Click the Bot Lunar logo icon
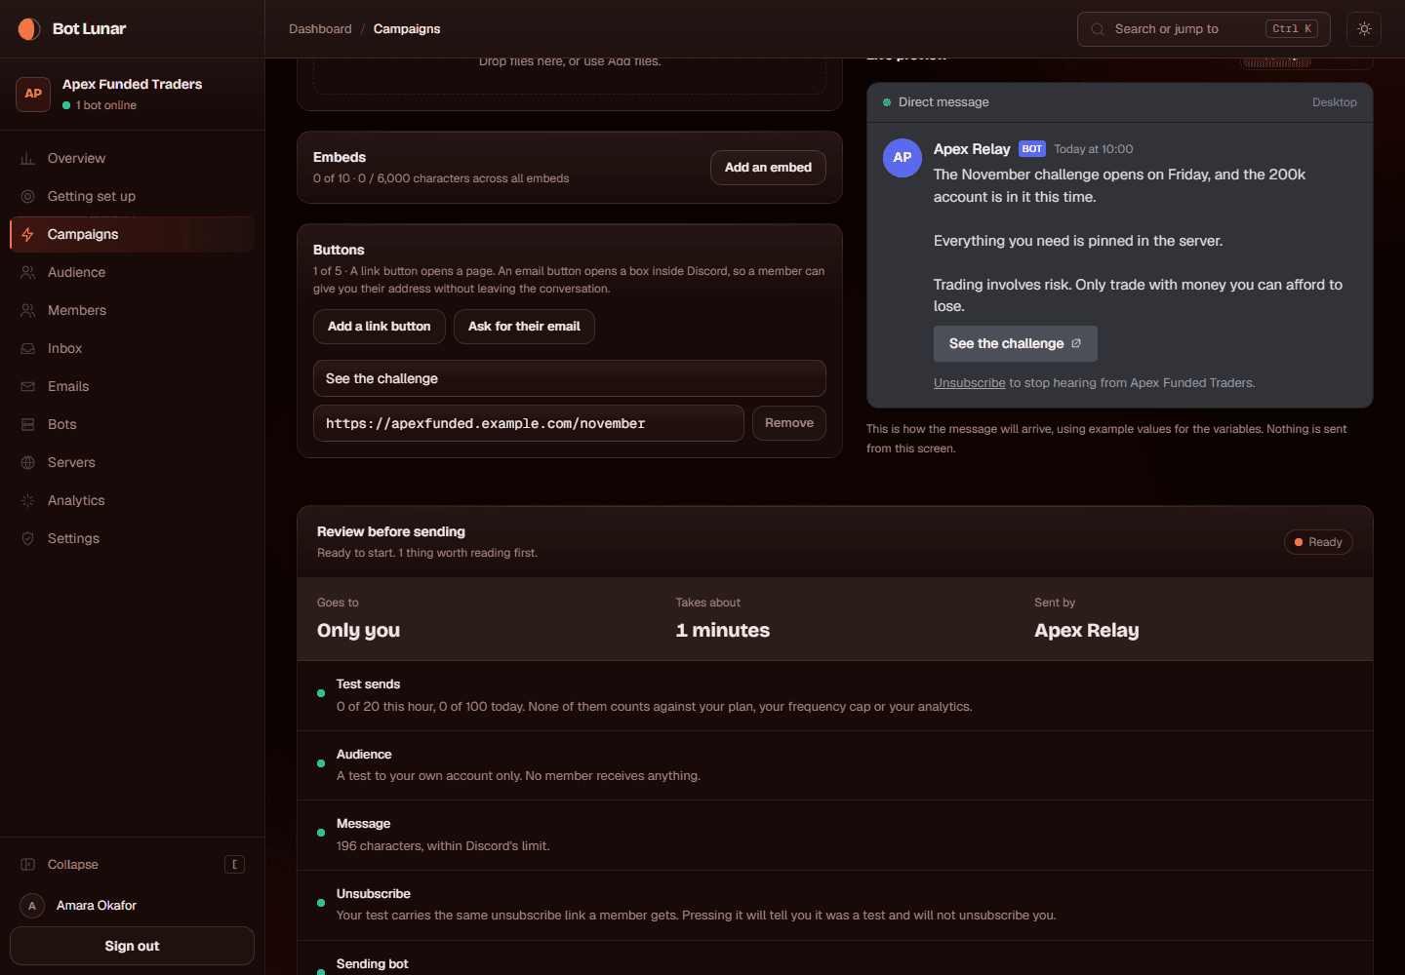The height and width of the screenshot is (975, 1405). pyautogui.click(x=29, y=29)
